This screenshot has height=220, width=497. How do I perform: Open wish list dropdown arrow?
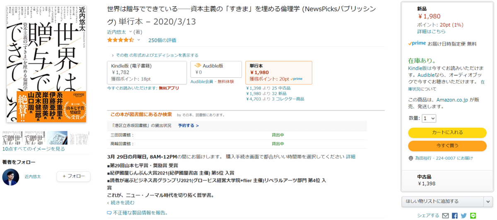pyautogui.click(x=488, y=201)
